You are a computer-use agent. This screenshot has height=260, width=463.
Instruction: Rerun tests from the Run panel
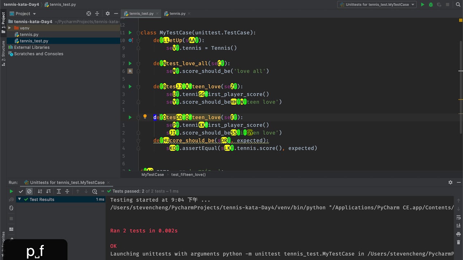click(11, 191)
